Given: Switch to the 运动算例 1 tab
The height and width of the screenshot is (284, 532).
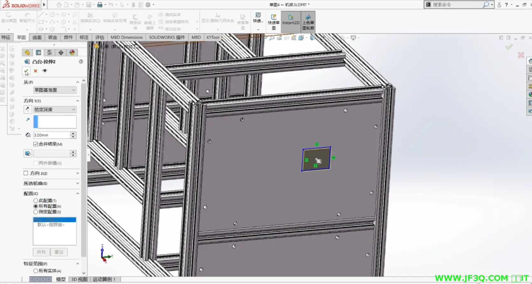Looking at the screenshot, I should (x=104, y=279).
